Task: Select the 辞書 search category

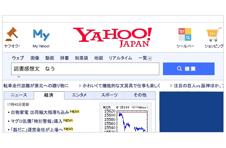Action: [64, 58]
